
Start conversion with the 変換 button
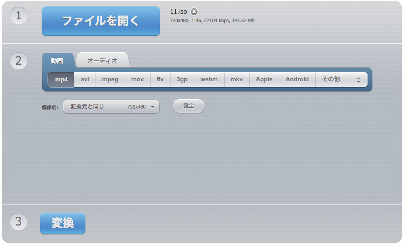click(x=63, y=224)
